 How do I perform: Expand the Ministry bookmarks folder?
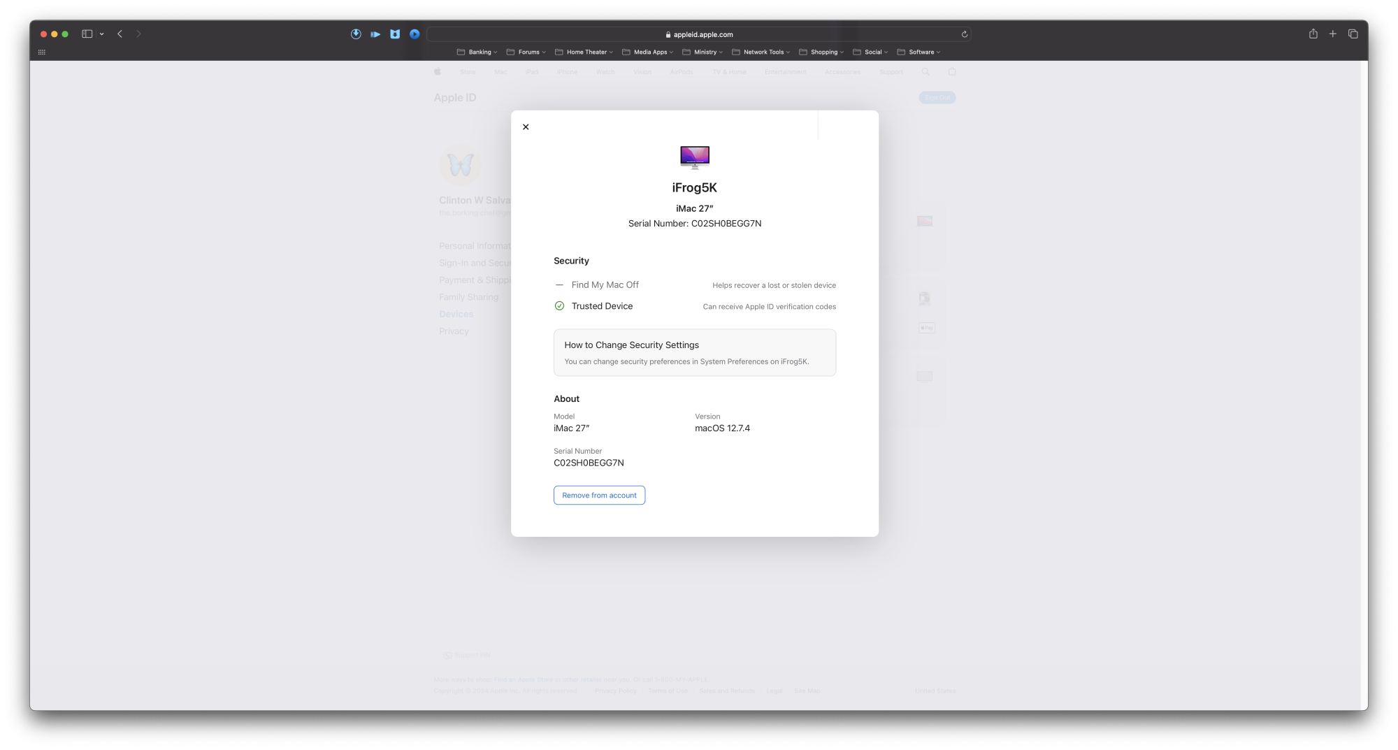[x=702, y=52]
